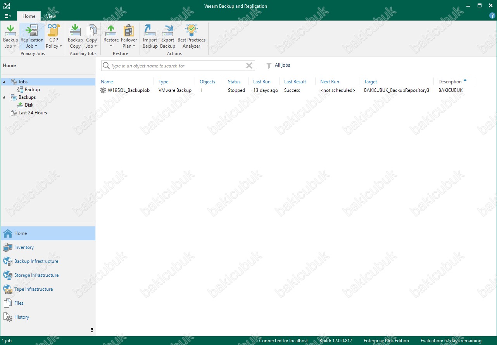Screen dimensions: 497x345
Task: Sort by the Target column header
Action: tap(371, 82)
